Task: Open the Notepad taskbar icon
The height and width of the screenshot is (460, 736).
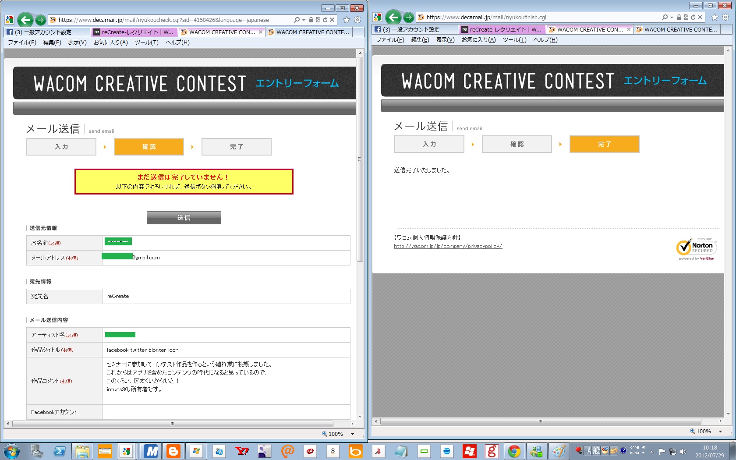Action: (401, 451)
